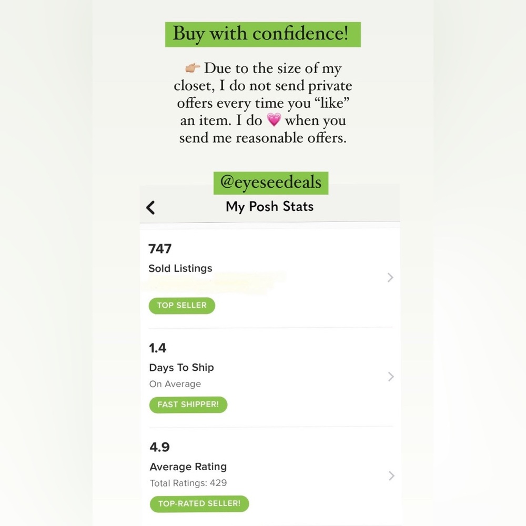
Task: Expand the Days To Ship row chevron
Action: (x=391, y=377)
